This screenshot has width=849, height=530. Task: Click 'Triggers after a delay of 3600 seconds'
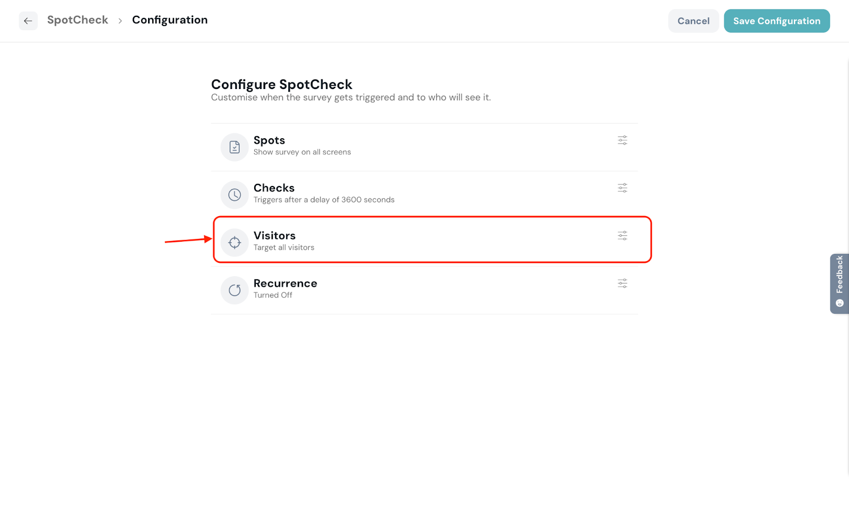[324, 200]
